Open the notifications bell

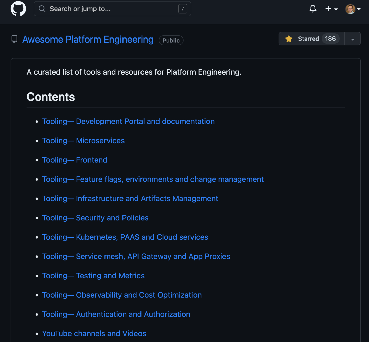point(313,9)
